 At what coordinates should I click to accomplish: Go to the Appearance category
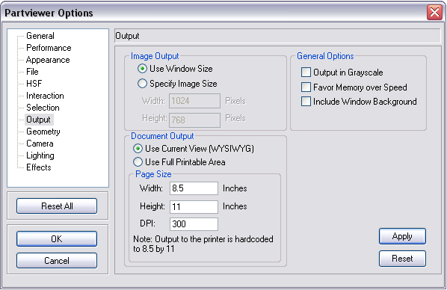[x=48, y=60]
